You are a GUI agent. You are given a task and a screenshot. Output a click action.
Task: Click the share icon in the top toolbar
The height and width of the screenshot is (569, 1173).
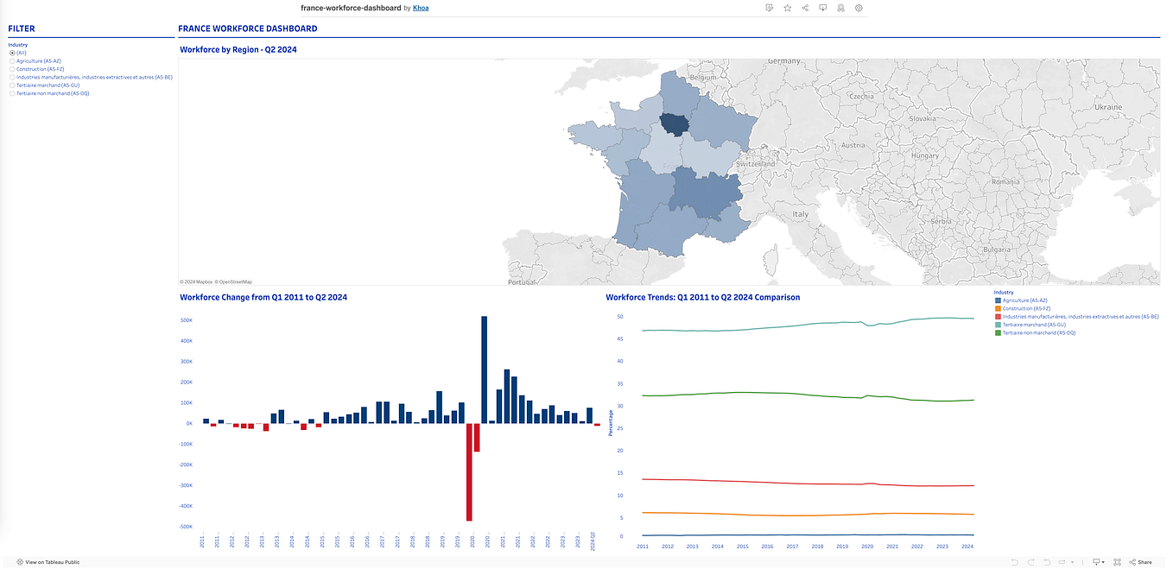pyautogui.click(x=804, y=8)
